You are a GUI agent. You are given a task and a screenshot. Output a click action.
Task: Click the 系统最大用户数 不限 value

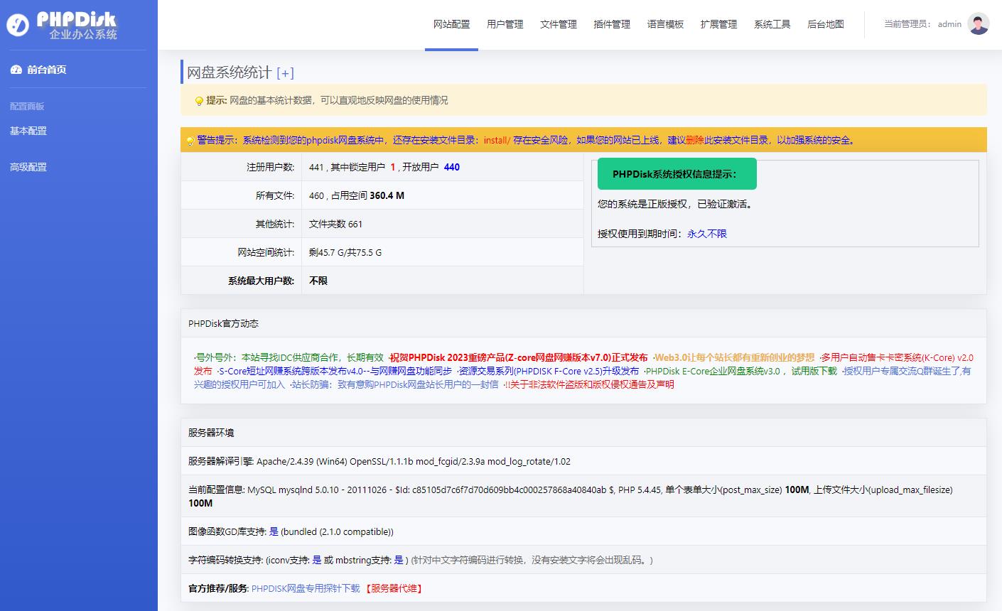tap(318, 281)
